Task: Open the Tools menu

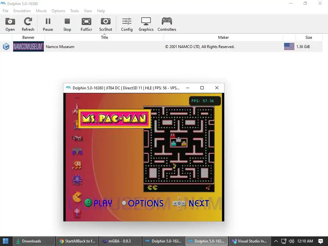Action: [x=74, y=11]
